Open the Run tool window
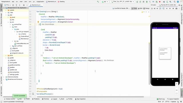Image resolution: width=183 pixels, height=103 pixels. click(x=20, y=99)
